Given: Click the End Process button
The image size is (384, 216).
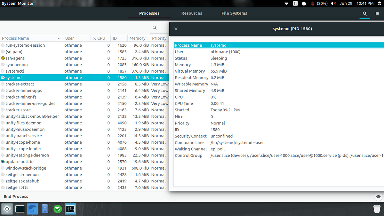Looking at the screenshot, I should (x=16, y=196).
